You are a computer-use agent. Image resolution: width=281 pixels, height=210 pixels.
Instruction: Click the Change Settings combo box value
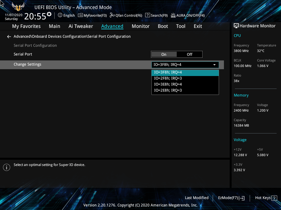185,65
